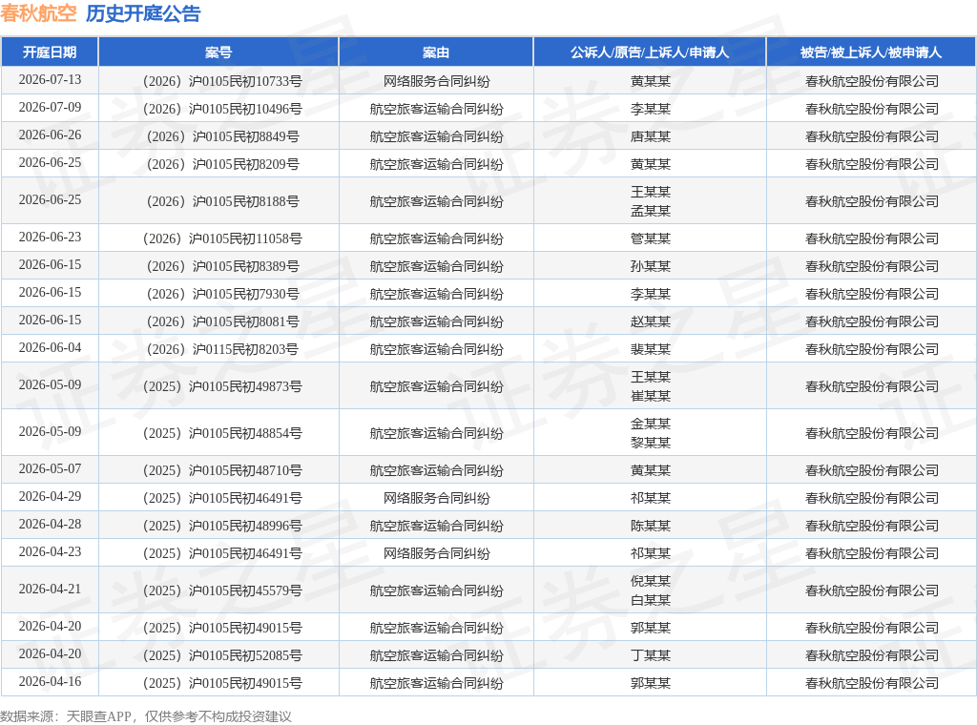Click 春秋航空股份有限公司 in the 2026-06-04 row

tap(871, 349)
